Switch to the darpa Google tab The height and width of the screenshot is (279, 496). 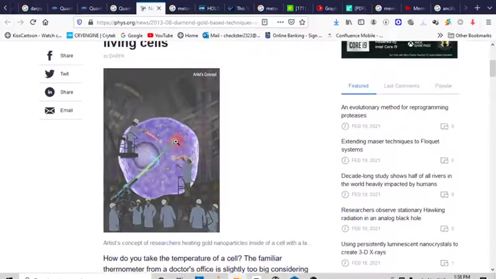pos(32,8)
